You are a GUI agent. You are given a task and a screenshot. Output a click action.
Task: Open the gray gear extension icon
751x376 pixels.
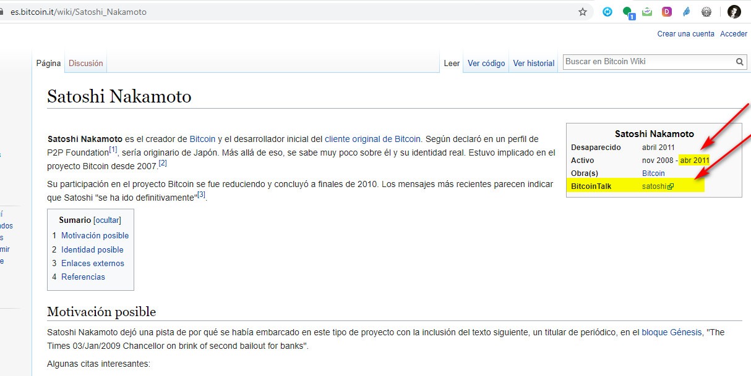pos(706,12)
